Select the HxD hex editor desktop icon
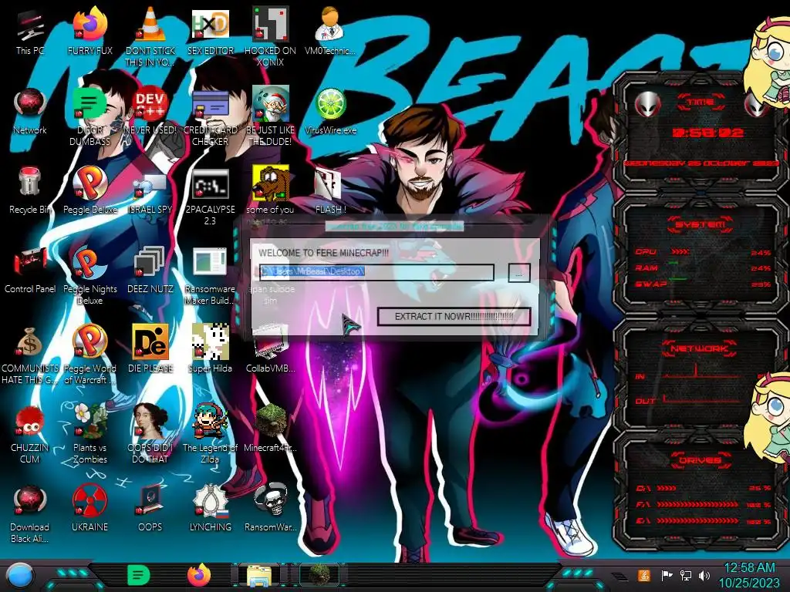This screenshot has height=592, width=790. (210, 24)
